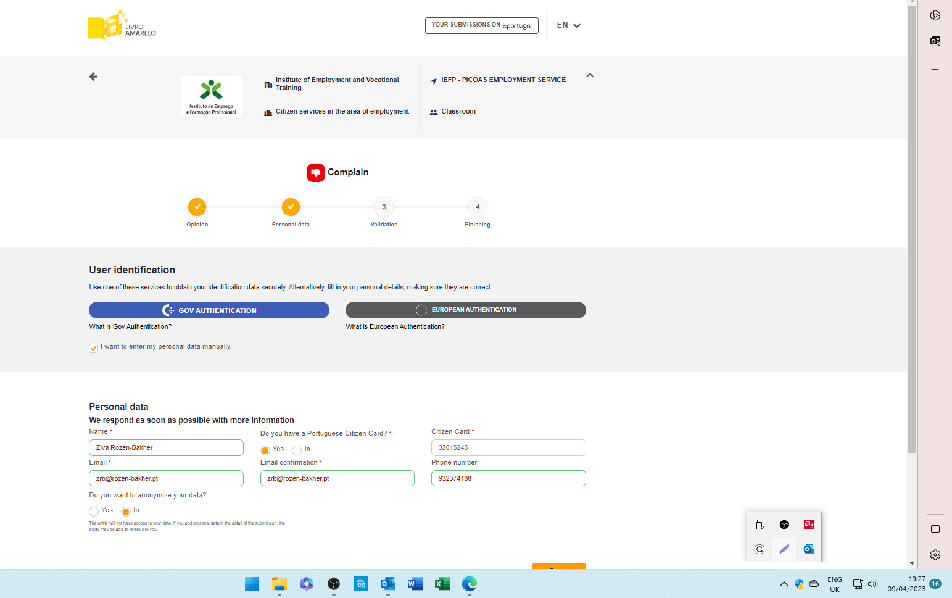Screen dimensions: 952x598
Task: Open File Explorer from the taskbar
Action: [279, 584]
